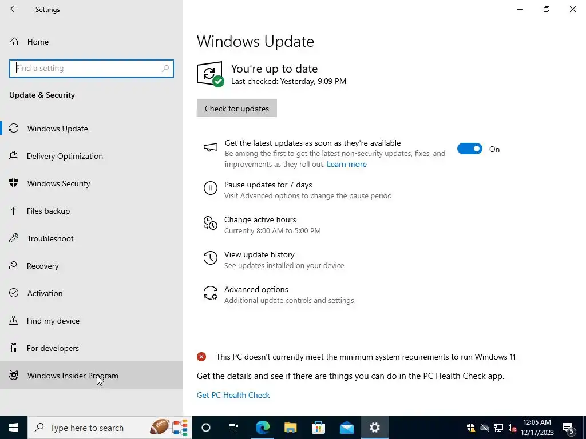Click the update history clock icon

pos(211,258)
